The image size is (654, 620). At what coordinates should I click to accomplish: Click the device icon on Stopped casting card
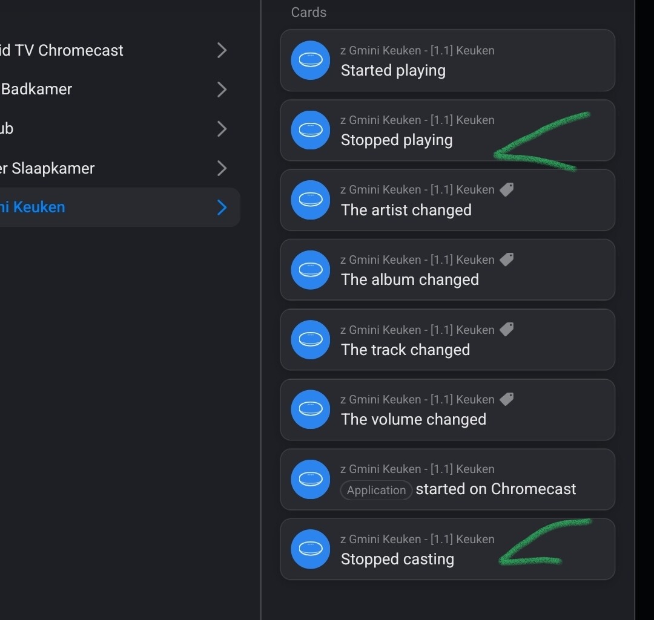(310, 549)
